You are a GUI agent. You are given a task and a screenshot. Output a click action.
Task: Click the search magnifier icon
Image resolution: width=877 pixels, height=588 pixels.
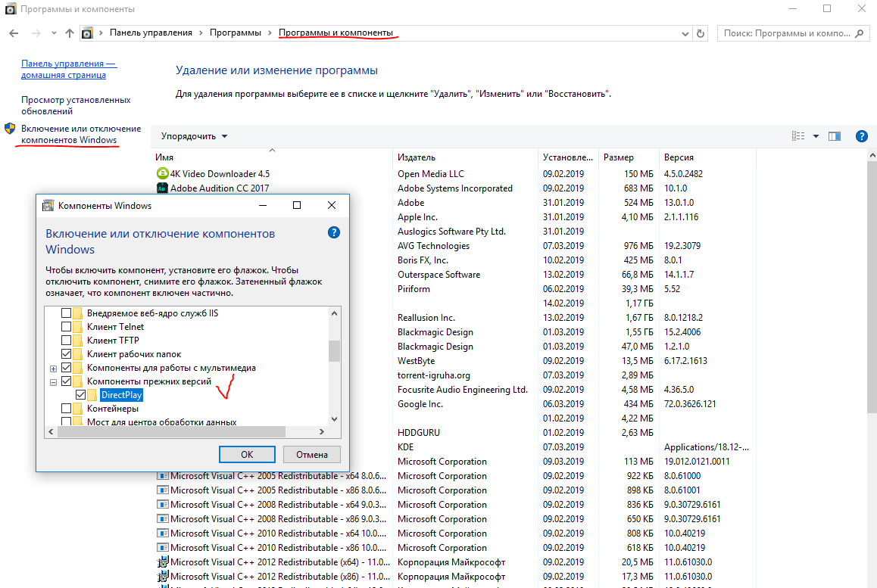(x=860, y=33)
